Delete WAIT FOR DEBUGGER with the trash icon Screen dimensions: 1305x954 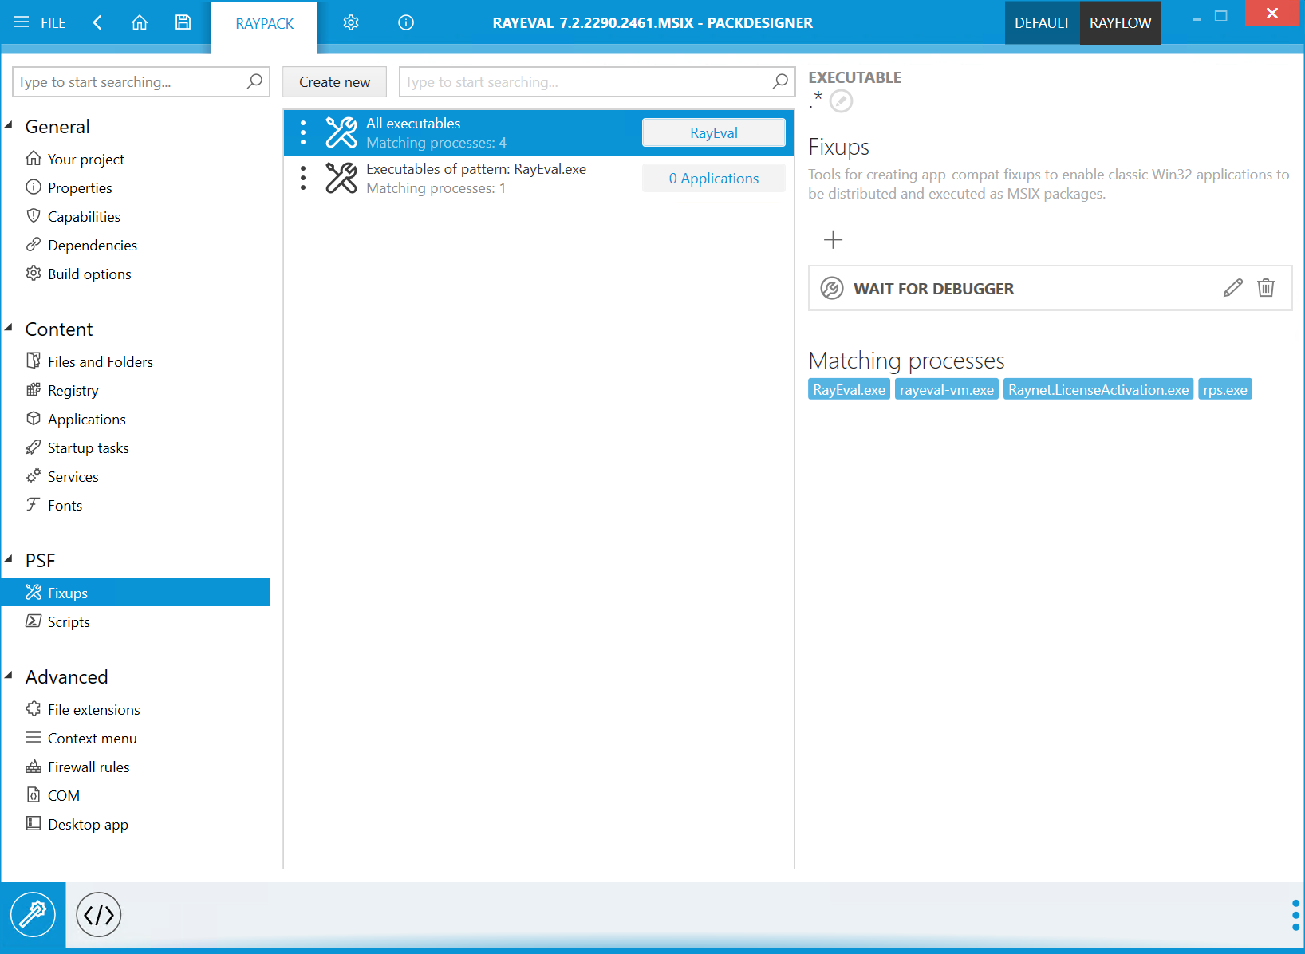[x=1266, y=288]
